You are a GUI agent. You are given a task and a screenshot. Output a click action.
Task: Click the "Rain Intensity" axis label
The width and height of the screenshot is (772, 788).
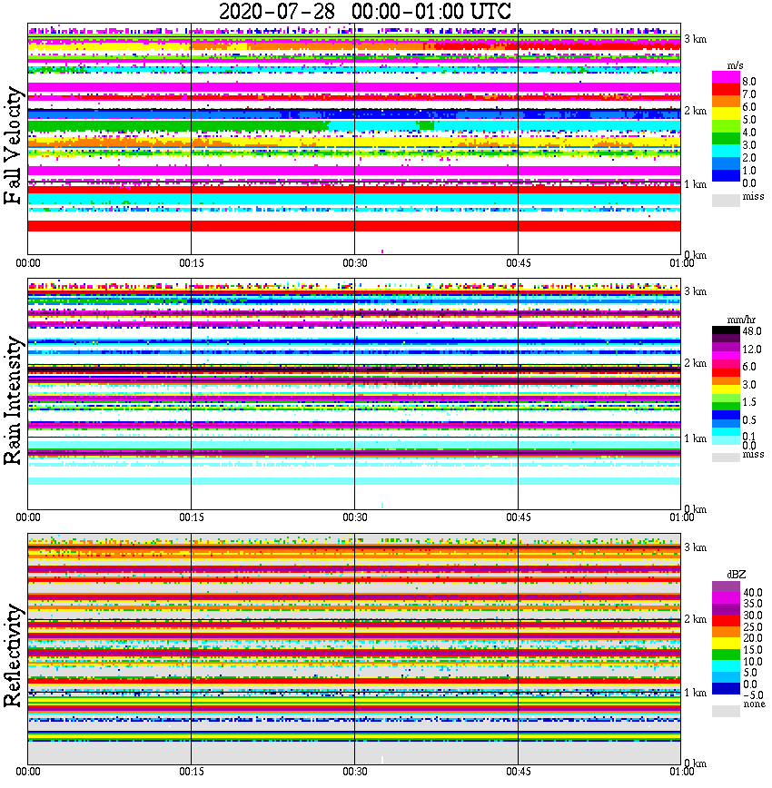pyautogui.click(x=13, y=400)
